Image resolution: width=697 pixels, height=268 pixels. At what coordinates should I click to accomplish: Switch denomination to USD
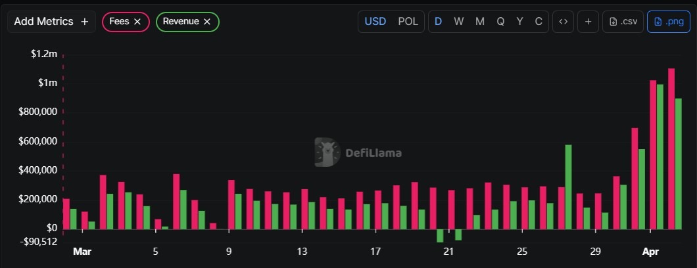(x=375, y=22)
